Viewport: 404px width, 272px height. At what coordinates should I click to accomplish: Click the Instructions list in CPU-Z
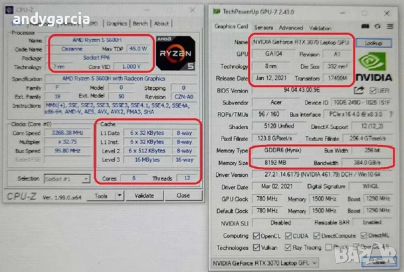[121, 108]
